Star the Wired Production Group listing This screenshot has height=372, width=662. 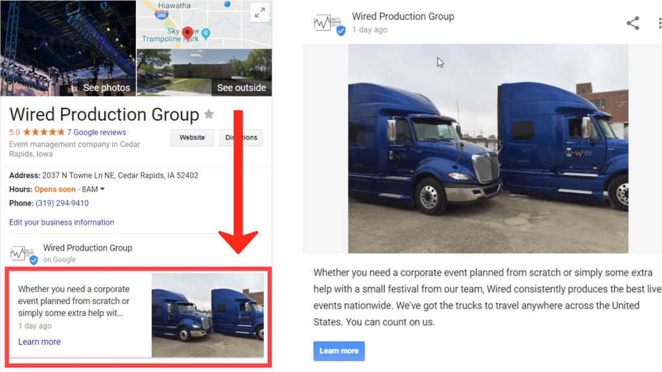[x=209, y=114]
